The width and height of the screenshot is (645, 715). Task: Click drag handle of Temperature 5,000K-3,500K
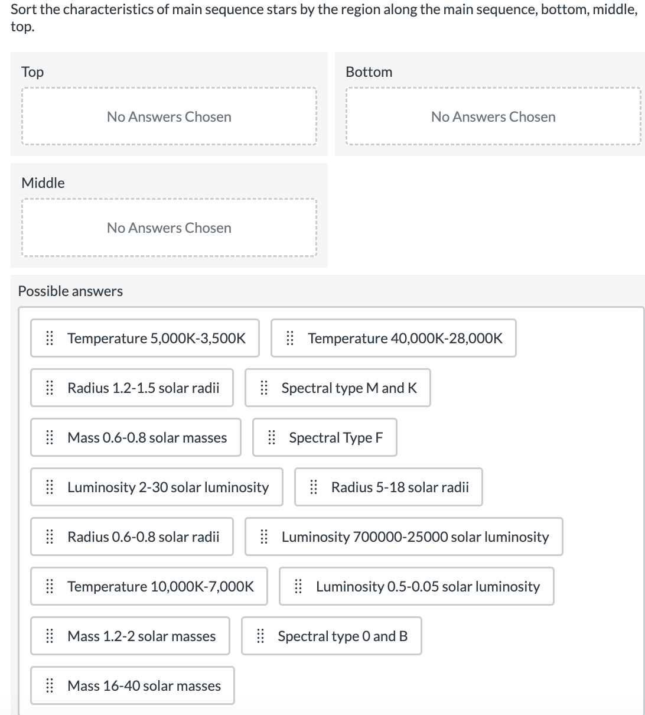[x=50, y=338]
